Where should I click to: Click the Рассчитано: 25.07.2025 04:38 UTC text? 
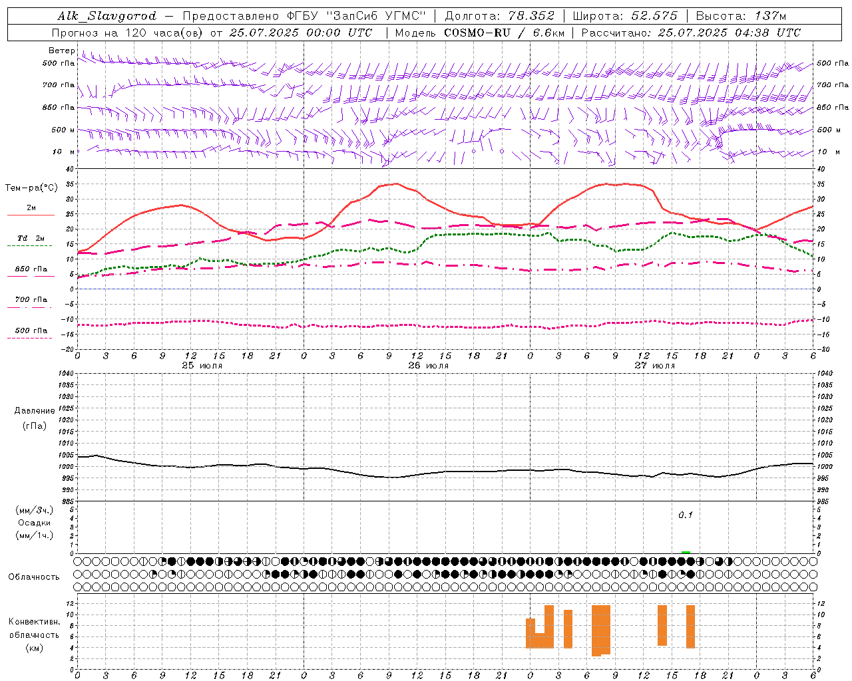tap(691, 33)
